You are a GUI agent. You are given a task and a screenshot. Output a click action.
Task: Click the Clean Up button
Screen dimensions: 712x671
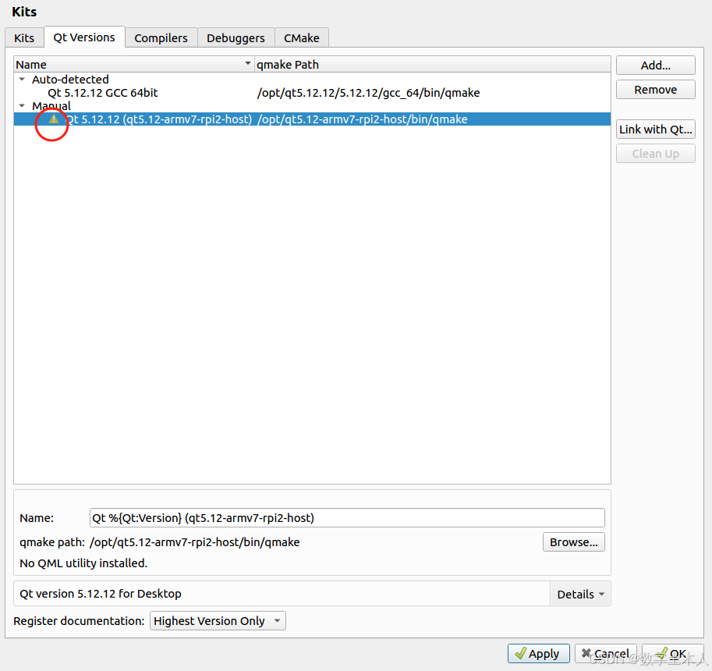click(655, 154)
